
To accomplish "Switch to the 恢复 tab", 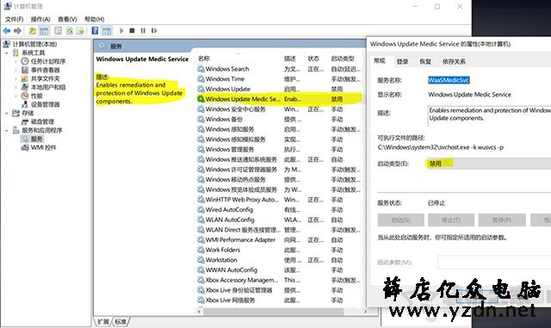I will 425,61.
